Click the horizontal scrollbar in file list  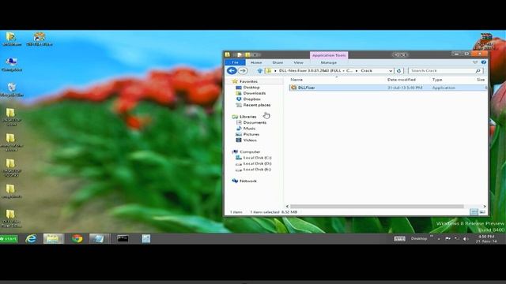click(x=376, y=206)
